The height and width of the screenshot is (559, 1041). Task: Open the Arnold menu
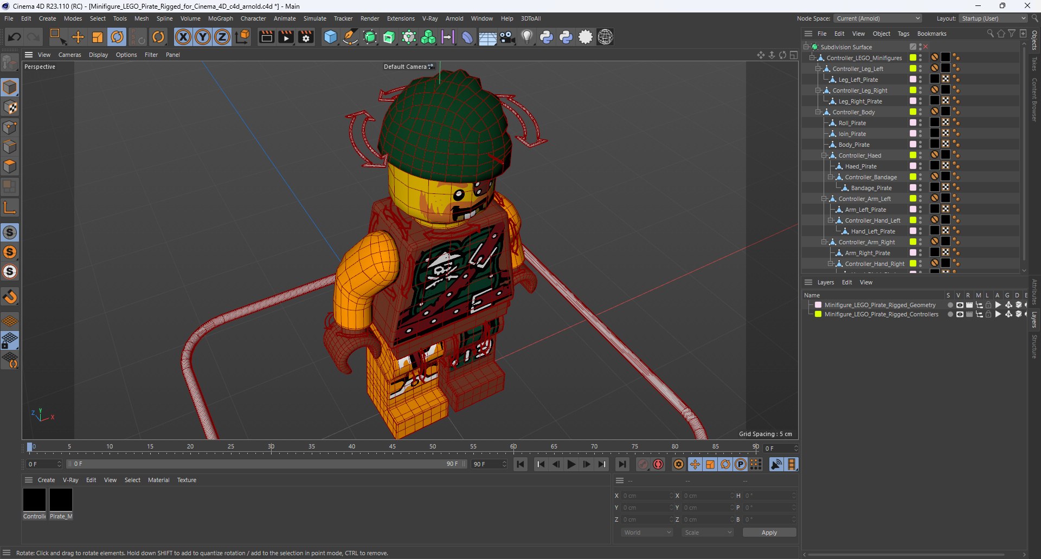454,18
